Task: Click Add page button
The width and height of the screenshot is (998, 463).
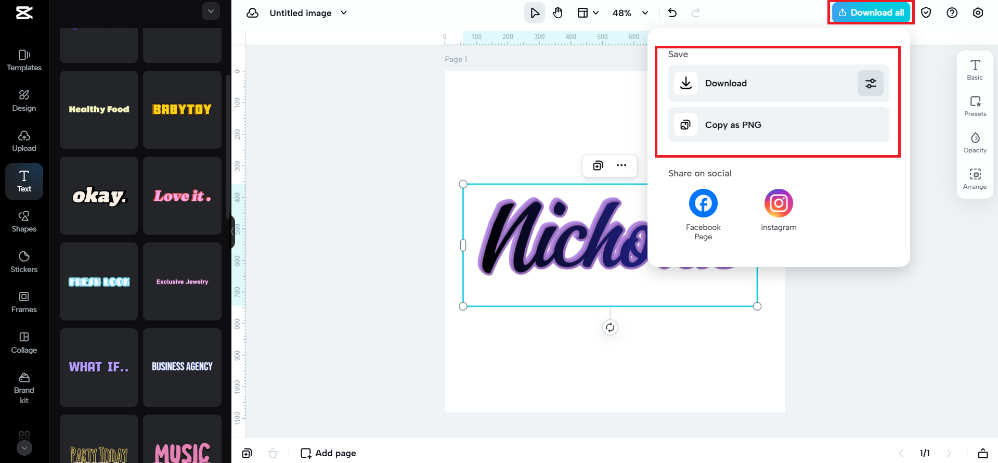Action: click(x=329, y=453)
